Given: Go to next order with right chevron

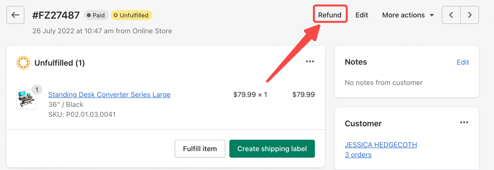Looking at the screenshot, I should 469,15.
